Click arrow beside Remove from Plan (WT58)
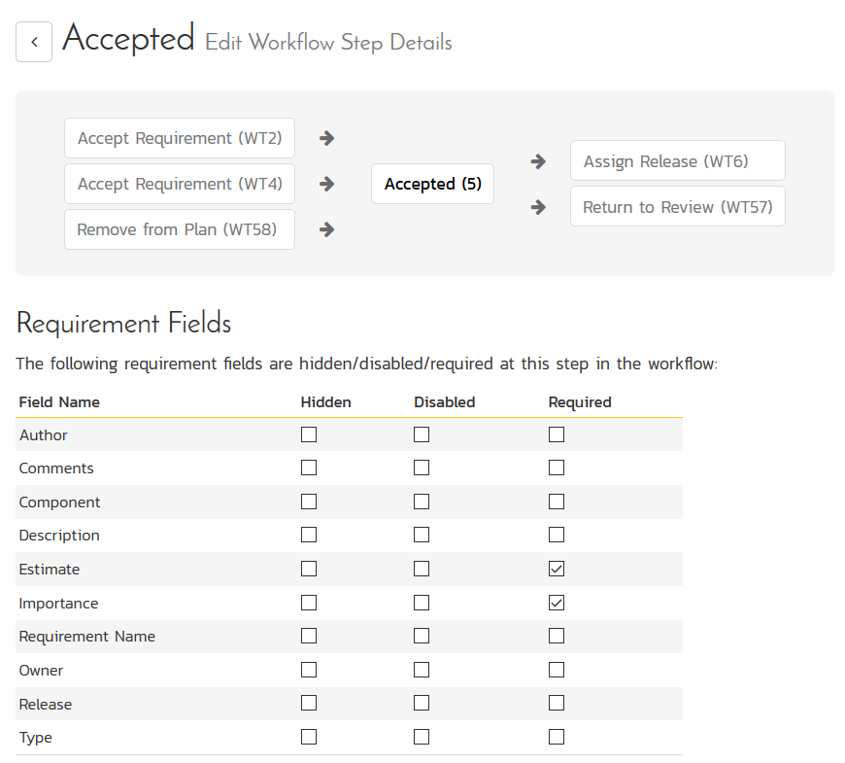This screenshot has width=845, height=763. [327, 229]
